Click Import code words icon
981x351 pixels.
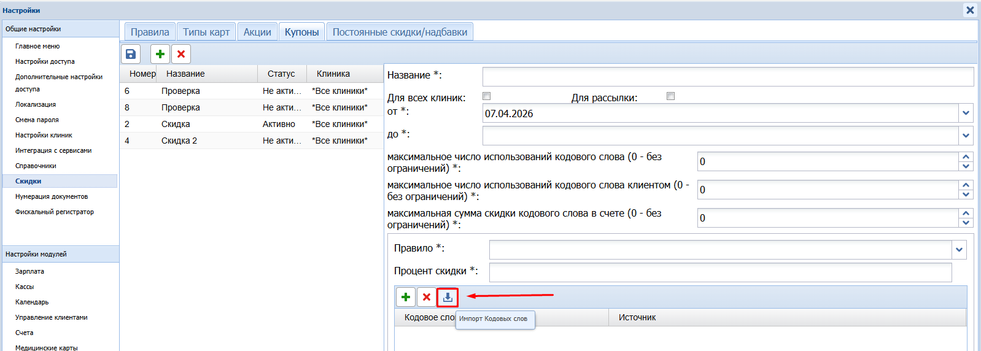coord(448,298)
